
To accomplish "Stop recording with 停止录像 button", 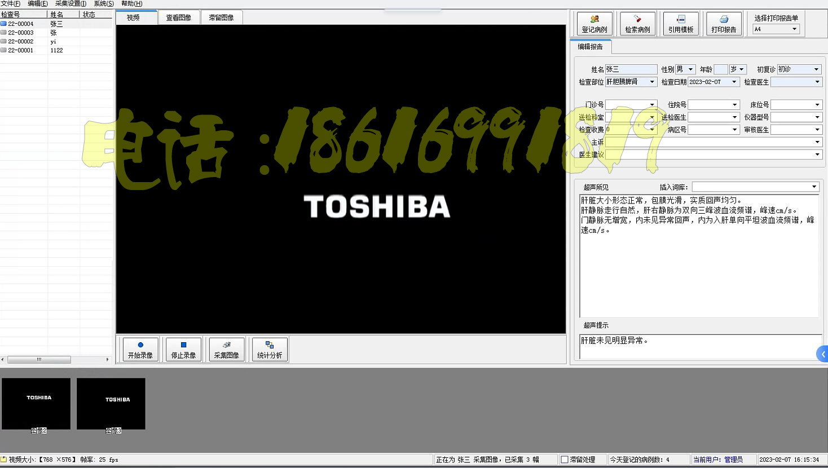I will pyautogui.click(x=183, y=350).
